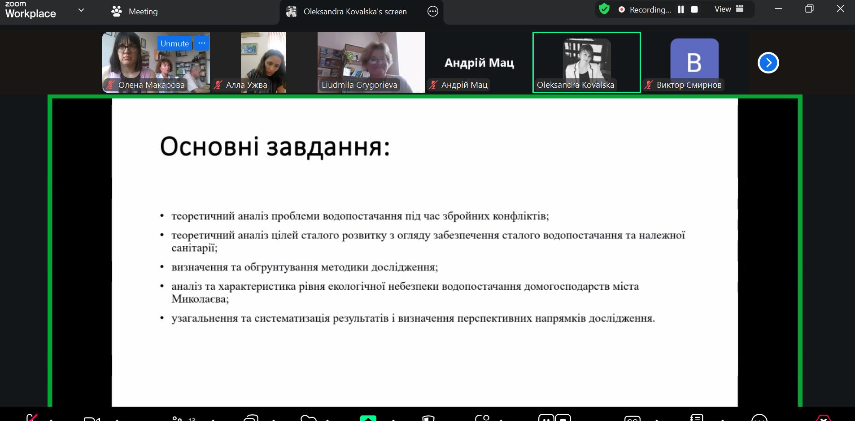Click the muted mic icon on Олена Макарова
The height and width of the screenshot is (421, 855).
[x=110, y=85]
